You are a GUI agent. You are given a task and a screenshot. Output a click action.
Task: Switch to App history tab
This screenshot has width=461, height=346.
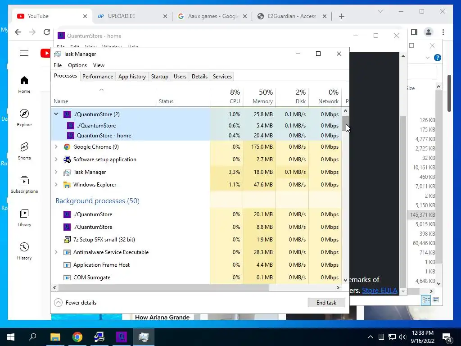coord(132,77)
